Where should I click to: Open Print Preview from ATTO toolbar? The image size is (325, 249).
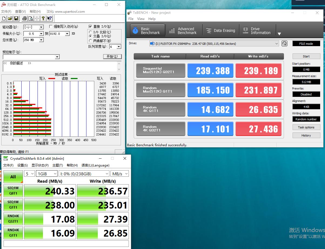point(31,18)
